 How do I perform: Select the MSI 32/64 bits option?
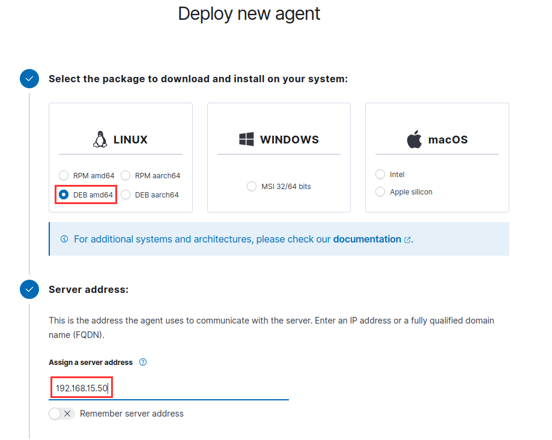point(252,187)
